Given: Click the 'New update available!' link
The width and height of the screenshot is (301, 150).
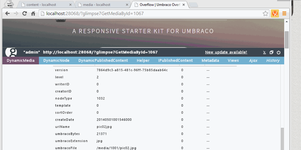Looking at the screenshot, I should tap(226, 52).
